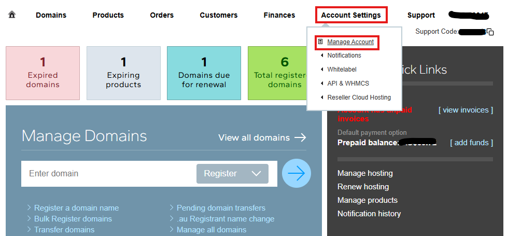Viewport: 507px width, 236px height.
Task: Open Bulk Register domains link
Action: pyautogui.click(x=73, y=219)
